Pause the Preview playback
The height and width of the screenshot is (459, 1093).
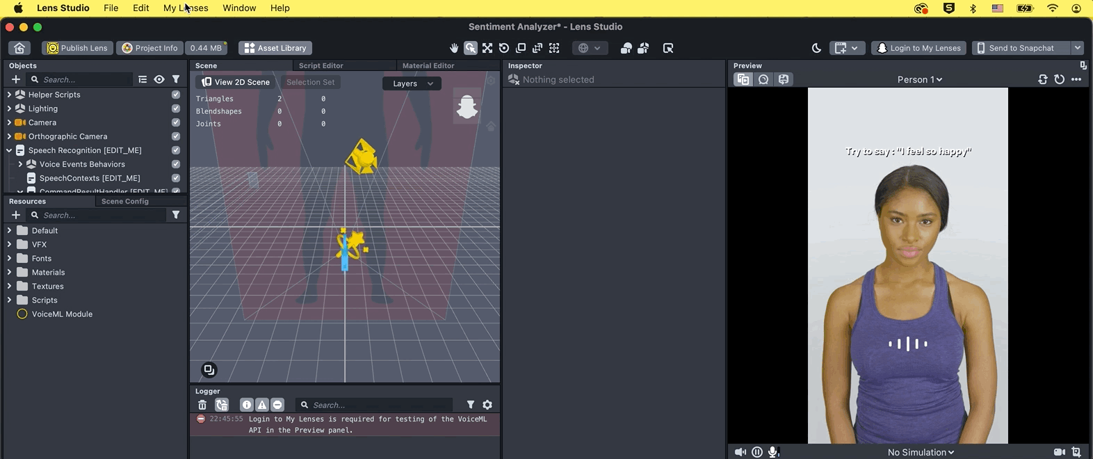pyautogui.click(x=757, y=452)
